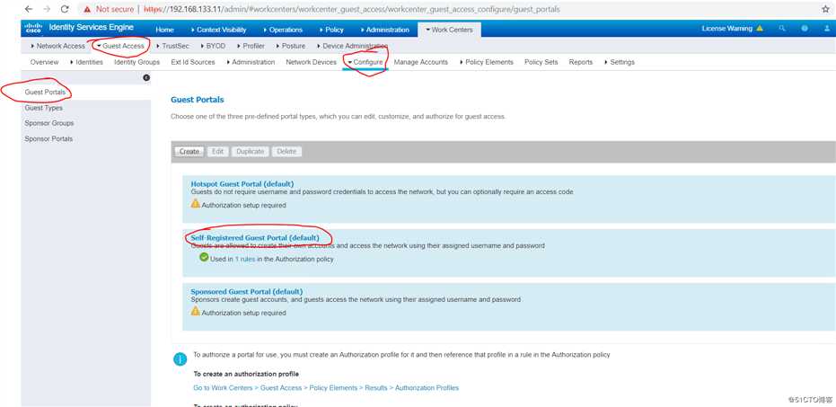Collapse the left sidebar with the arrow icon
The height and width of the screenshot is (407, 836).
point(146,78)
